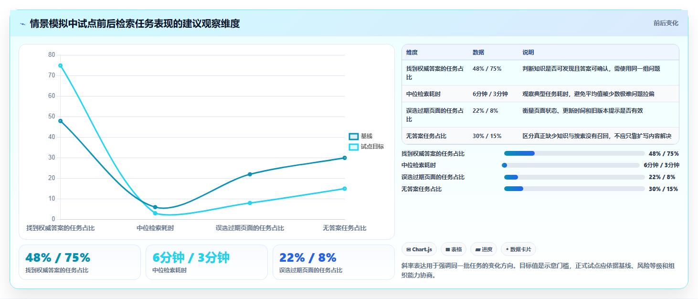Image resolution: width=698 pixels, height=299 pixels.
Task: Open the 22% / 8% data card
Action: click(x=334, y=262)
